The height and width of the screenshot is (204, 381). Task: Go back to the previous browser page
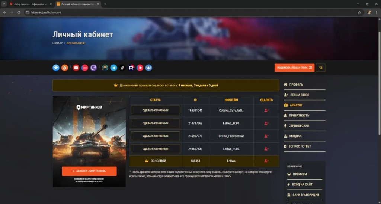(x=4, y=12)
